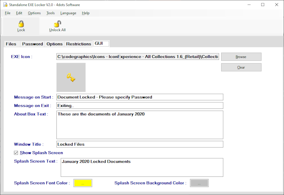284x195 pixels.
Task: Close the Standalone EXE Locker window
Action: (276, 5)
